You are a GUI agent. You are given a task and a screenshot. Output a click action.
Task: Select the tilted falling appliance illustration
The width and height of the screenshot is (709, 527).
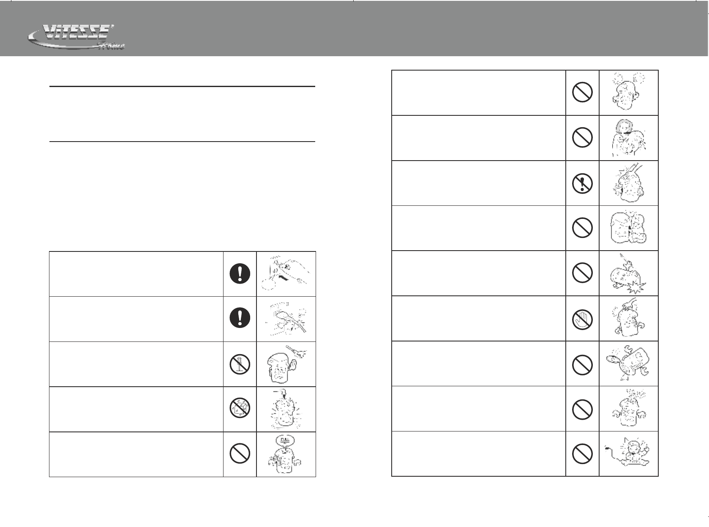point(628,364)
